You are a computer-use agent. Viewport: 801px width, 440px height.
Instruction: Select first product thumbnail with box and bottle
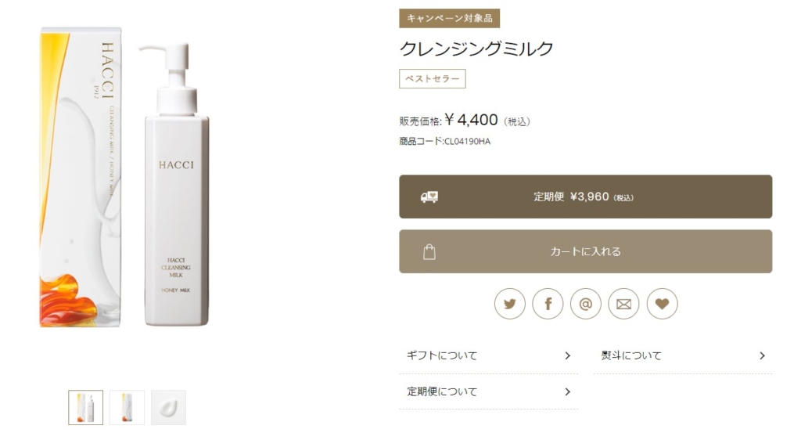86,407
